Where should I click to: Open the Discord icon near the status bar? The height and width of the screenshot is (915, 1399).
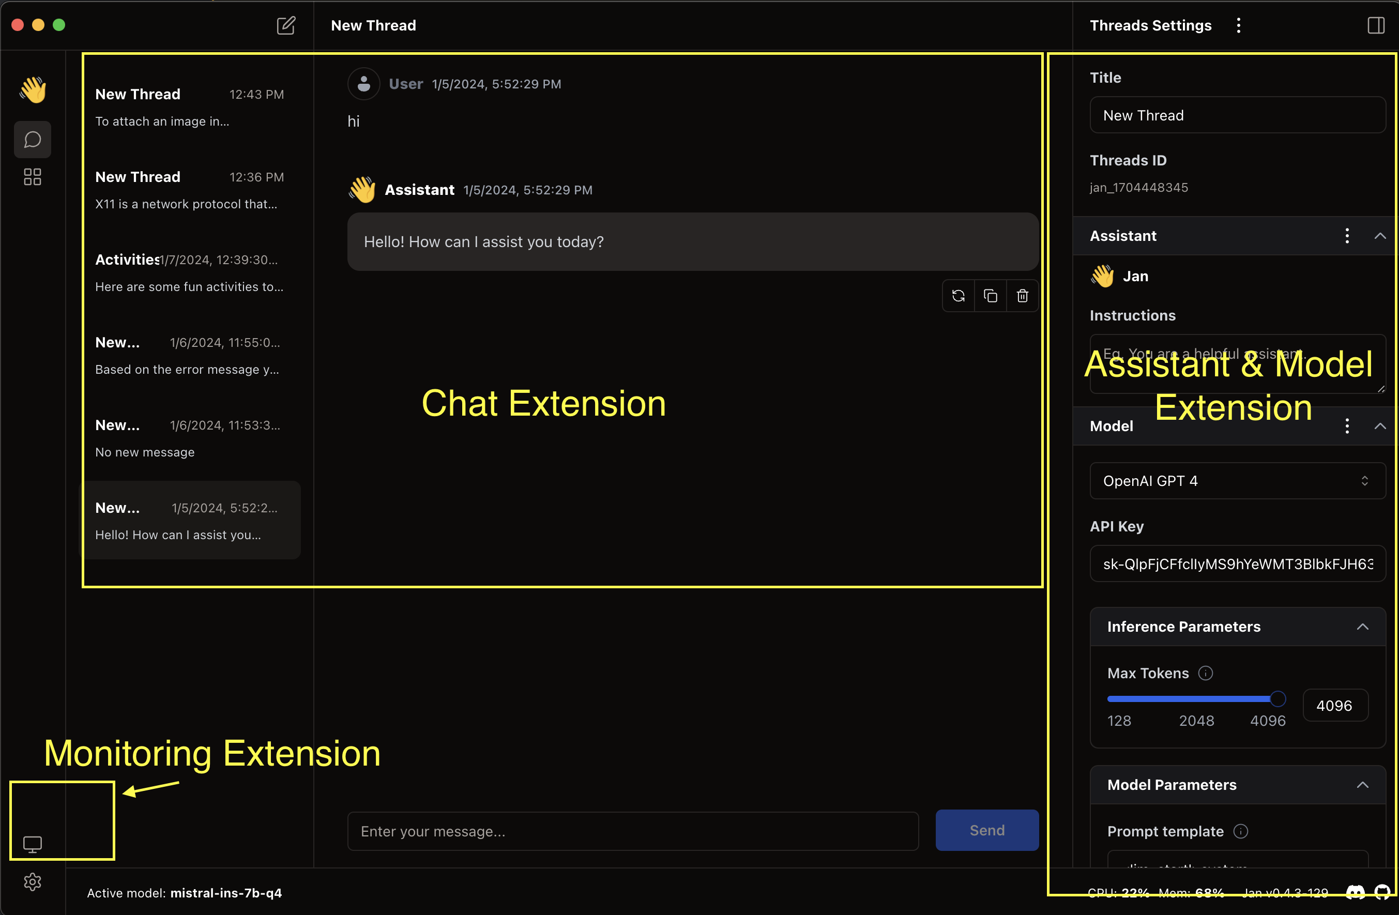tap(1355, 893)
